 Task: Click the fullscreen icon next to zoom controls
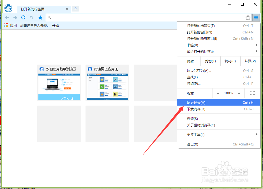point(252,93)
